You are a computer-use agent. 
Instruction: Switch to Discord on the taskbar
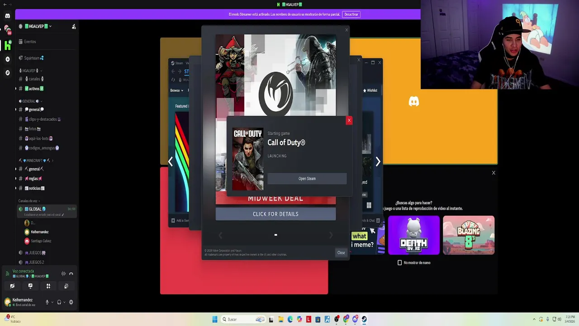click(x=355, y=320)
